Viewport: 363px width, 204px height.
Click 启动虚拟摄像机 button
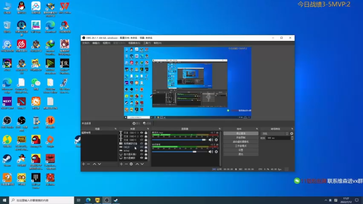tap(241, 142)
